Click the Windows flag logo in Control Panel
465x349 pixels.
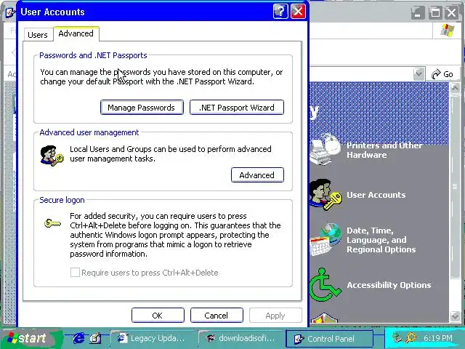click(x=448, y=31)
